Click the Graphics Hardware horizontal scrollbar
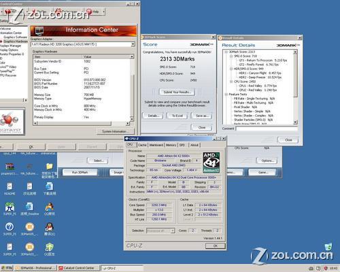This screenshot has height=272, width=340. (x=82, y=123)
